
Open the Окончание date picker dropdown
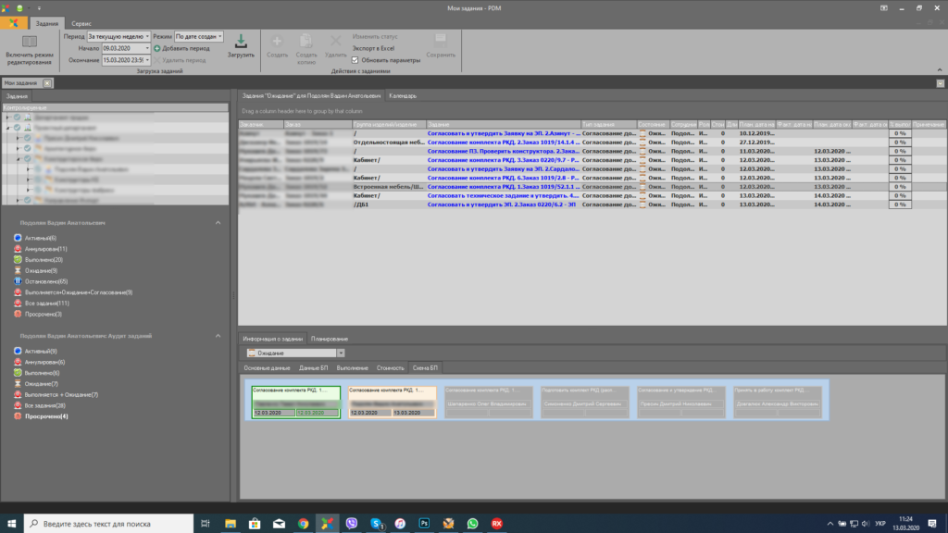tap(147, 60)
